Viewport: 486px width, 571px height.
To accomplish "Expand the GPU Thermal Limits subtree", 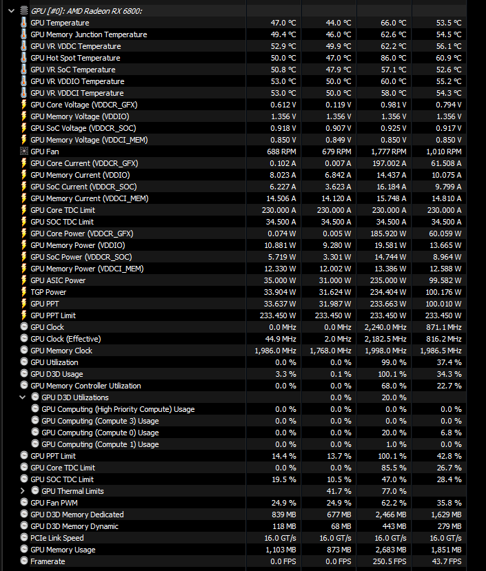I will pos(23,491).
